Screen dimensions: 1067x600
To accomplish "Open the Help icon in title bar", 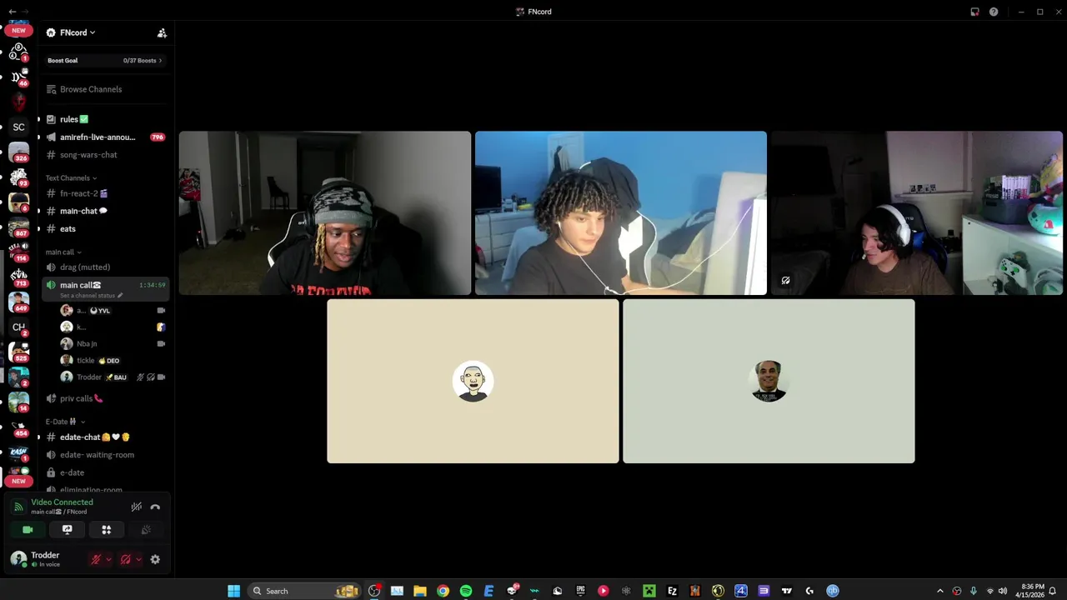I will [994, 12].
